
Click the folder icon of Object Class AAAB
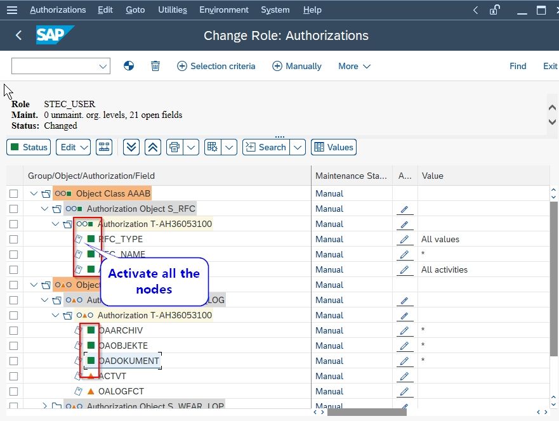click(46, 194)
